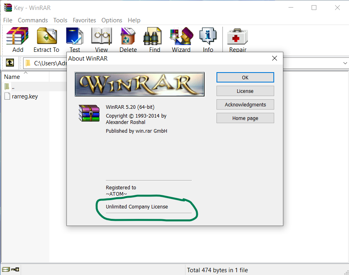
Task: Click 'Published by win.rar GmbH' text
Action: 136,131
